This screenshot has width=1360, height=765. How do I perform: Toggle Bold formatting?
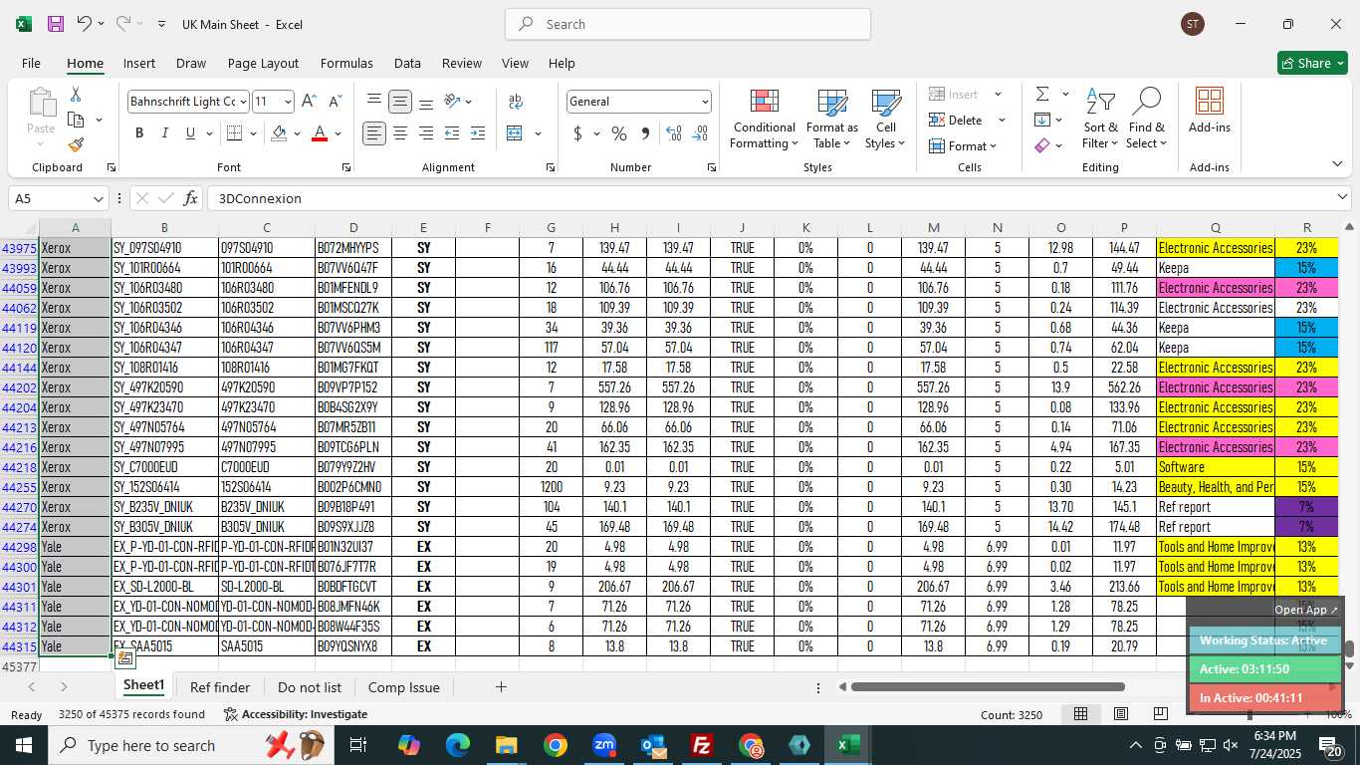[139, 133]
